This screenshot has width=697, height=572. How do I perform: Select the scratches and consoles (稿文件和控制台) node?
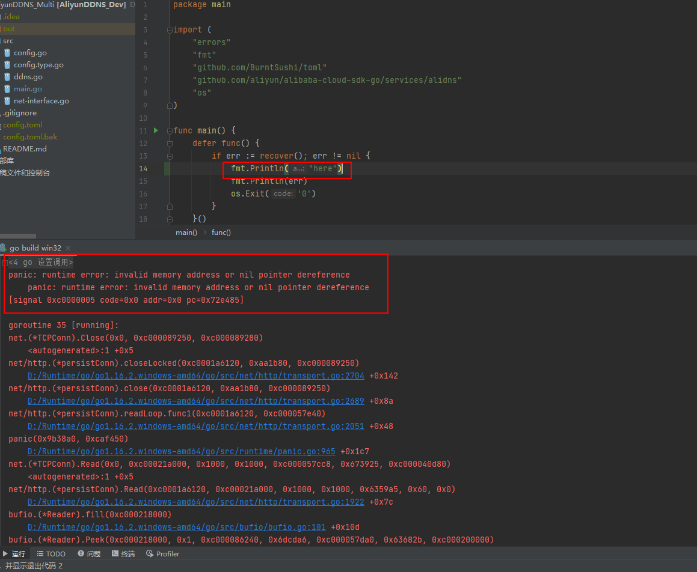coord(25,173)
